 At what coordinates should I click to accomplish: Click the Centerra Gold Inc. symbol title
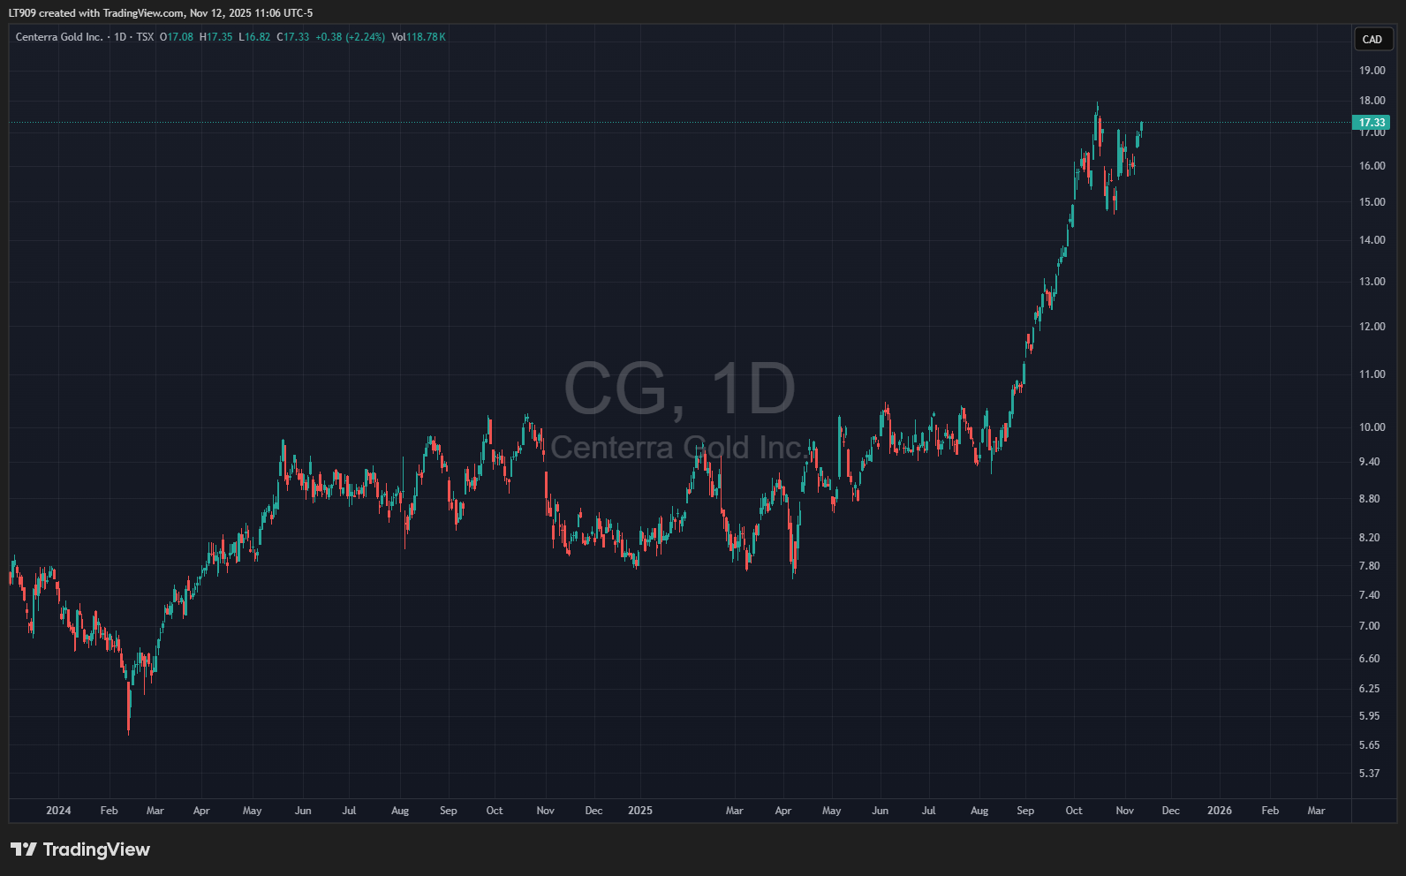click(59, 37)
